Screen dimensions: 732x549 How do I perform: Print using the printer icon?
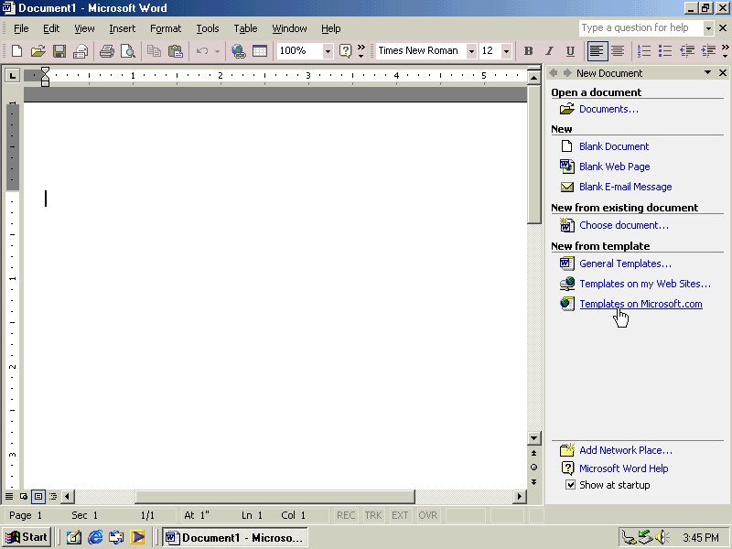(107, 51)
